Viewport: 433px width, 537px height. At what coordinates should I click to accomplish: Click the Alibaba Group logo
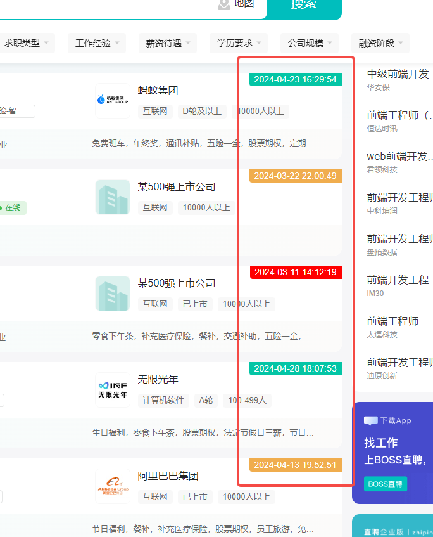(x=113, y=486)
